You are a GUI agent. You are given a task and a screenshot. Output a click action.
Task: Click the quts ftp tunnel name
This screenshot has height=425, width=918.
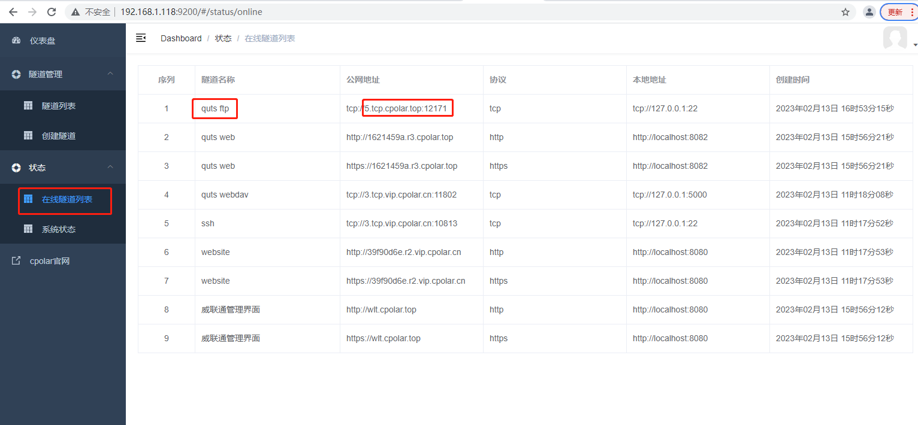coord(215,108)
